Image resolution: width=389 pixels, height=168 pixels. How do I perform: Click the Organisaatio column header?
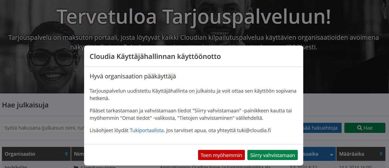click(36, 154)
